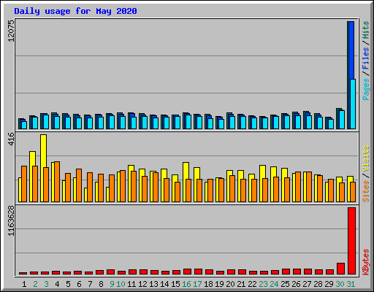The width and height of the screenshot is (374, 292).
Task: Click day 28 on the x-axis
Action: point(318,284)
